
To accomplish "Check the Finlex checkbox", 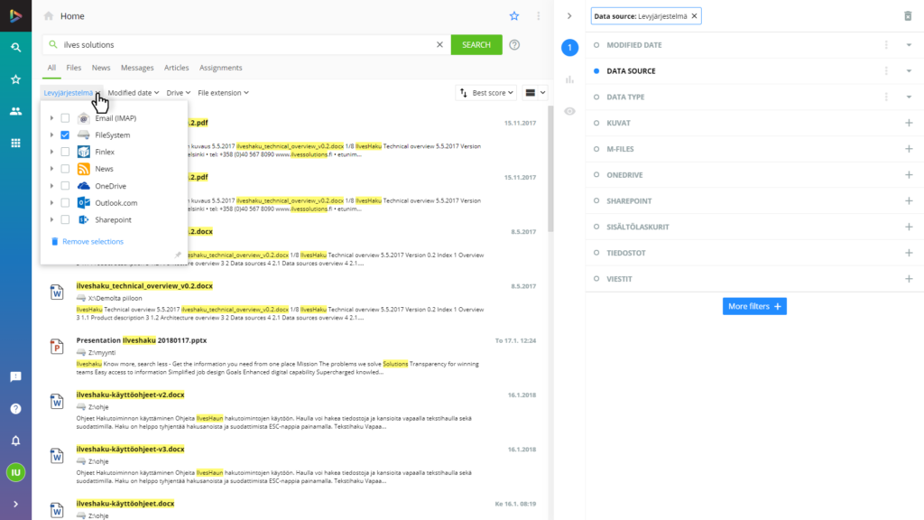I will pyautogui.click(x=65, y=152).
